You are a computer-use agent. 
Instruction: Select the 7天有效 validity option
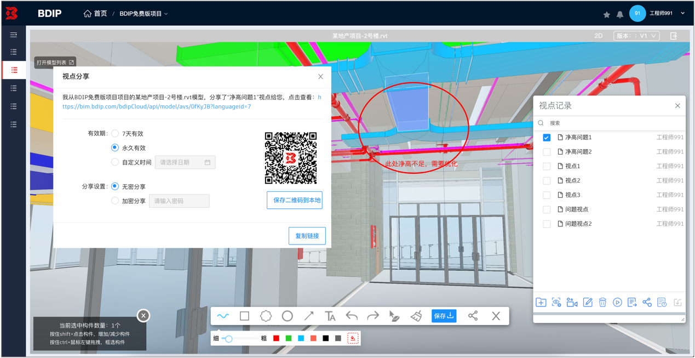coord(115,133)
